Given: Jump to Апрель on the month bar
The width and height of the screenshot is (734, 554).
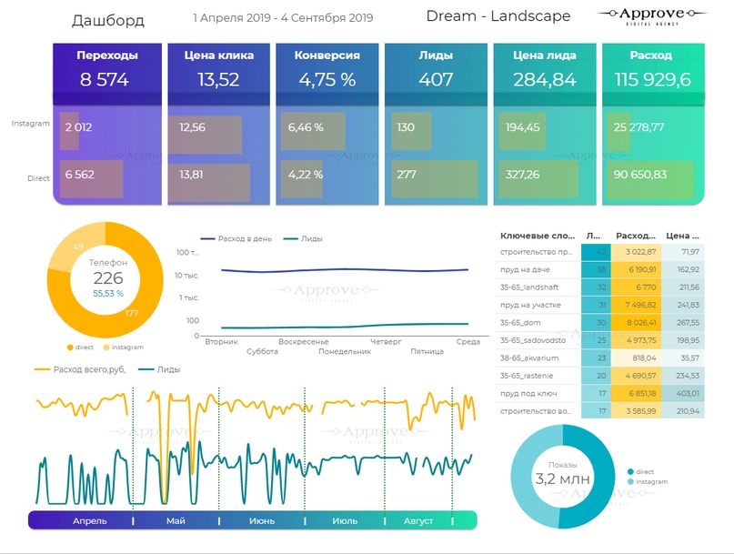Looking at the screenshot, I should click(89, 520).
